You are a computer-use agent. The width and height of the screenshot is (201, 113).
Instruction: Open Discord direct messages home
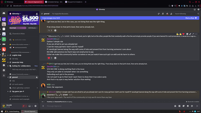[4, 13]
